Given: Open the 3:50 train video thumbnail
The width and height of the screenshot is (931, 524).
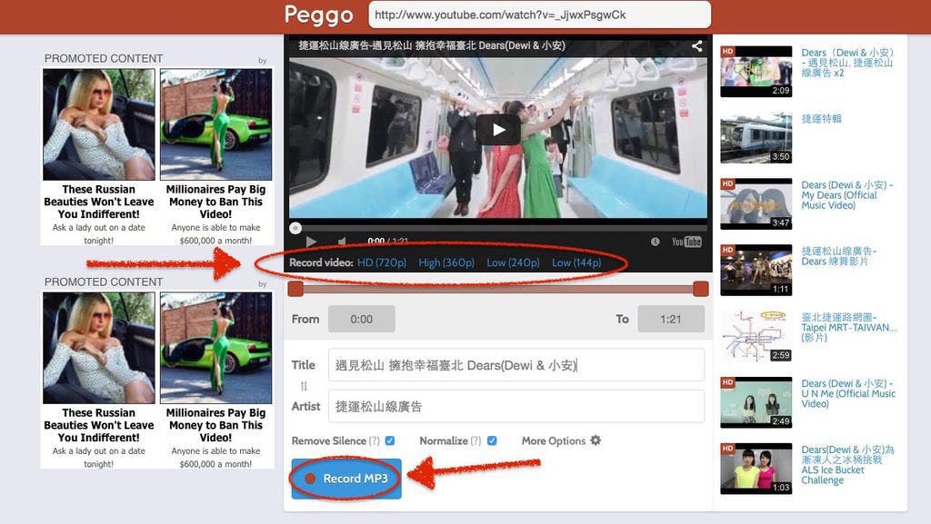Looking at the screenshot, I should click(756, 137).
